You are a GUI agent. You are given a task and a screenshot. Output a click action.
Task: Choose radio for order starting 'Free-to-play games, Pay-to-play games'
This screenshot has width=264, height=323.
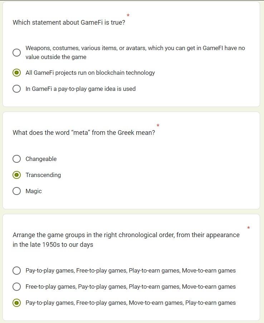pos(16,287)
